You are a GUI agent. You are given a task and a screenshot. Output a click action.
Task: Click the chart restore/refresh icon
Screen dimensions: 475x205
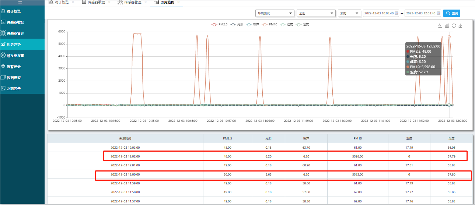[x=454, y=26]
